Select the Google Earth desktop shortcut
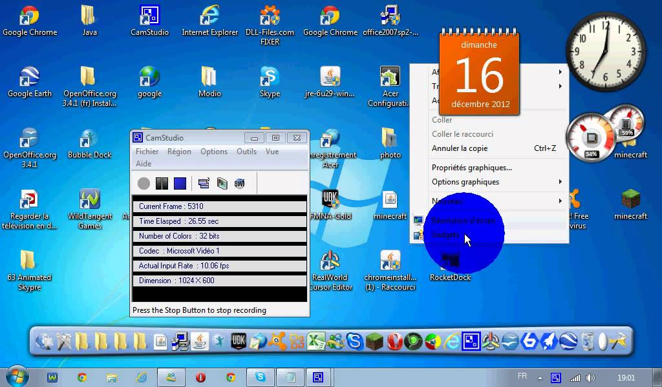The height and width of the screenshot is (387, 662). [30, 82]
